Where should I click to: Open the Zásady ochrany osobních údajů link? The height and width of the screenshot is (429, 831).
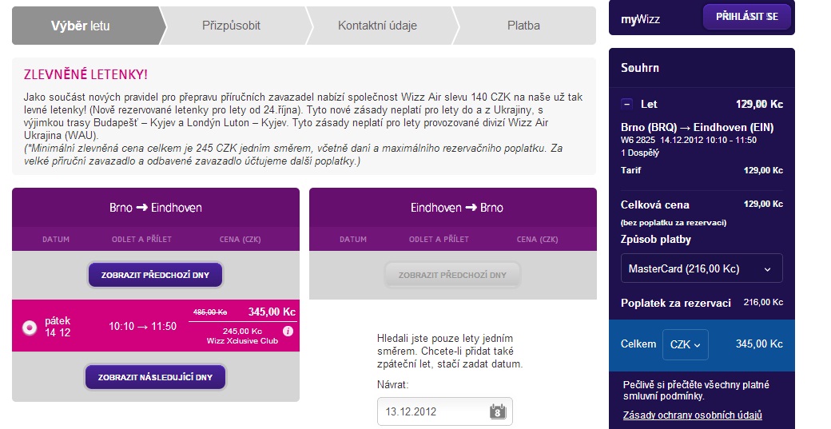point(692,415)
